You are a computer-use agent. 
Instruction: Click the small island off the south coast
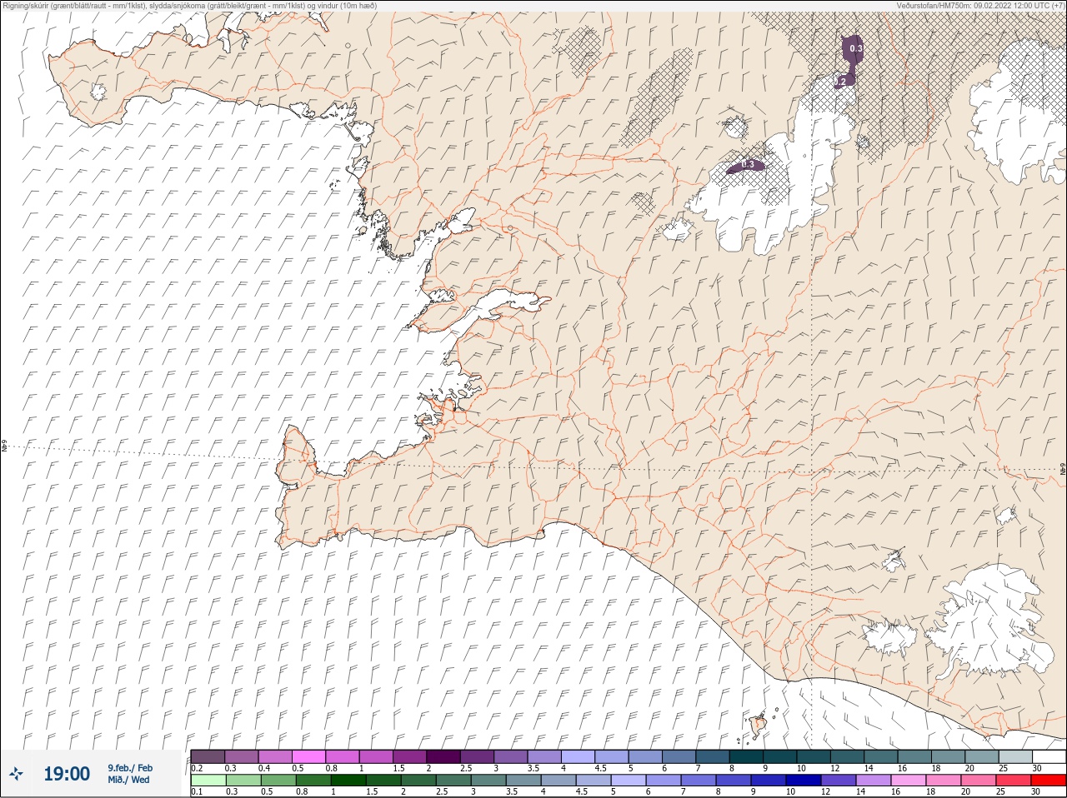[x=759, y=726]
